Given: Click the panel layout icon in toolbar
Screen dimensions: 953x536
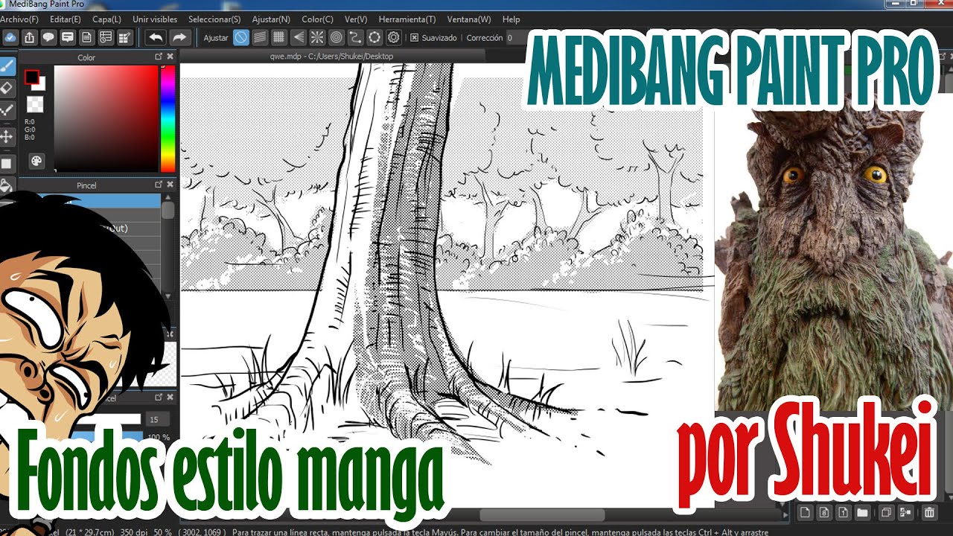Looking at the screenshot, I should (106, 37).
